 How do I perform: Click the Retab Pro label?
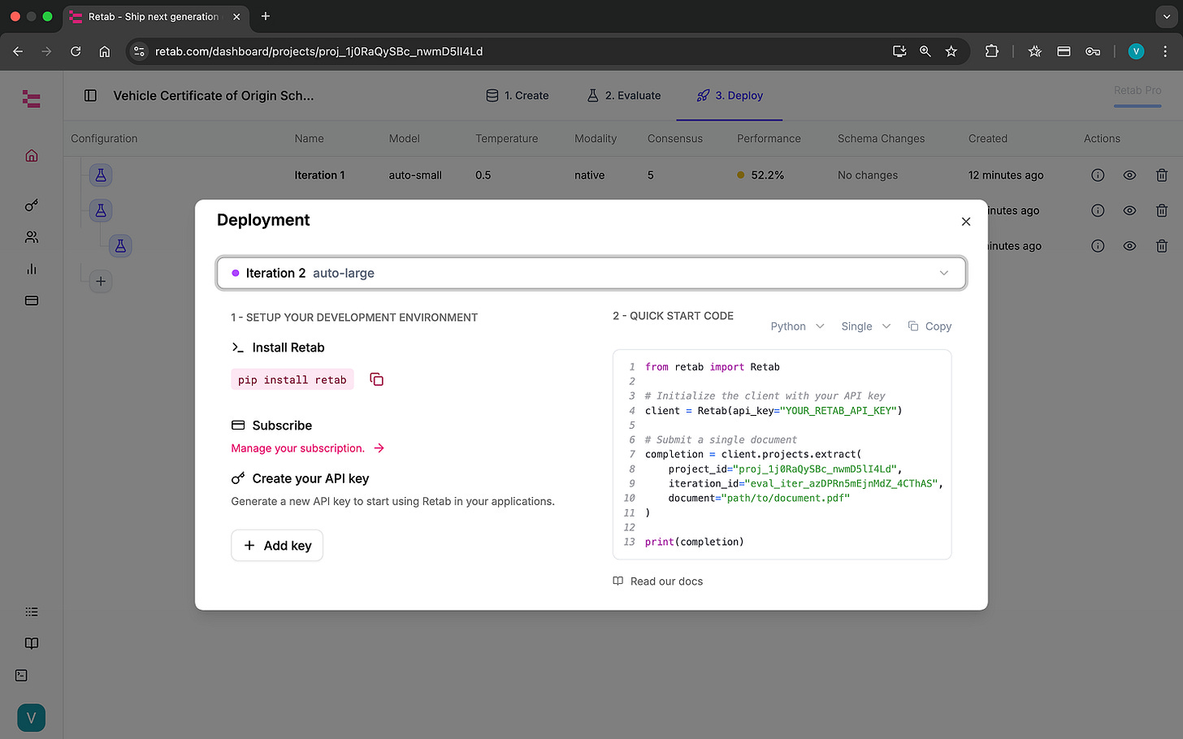(x=1137, y=90)
